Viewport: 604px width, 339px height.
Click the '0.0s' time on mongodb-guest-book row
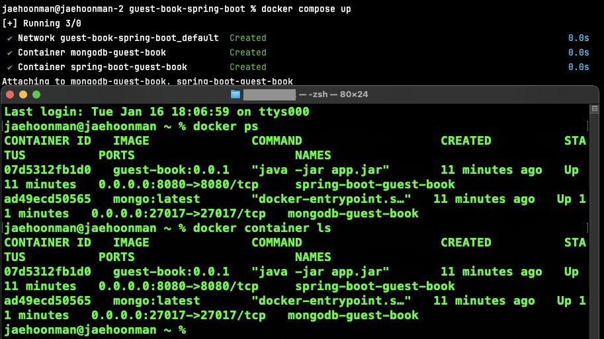point(579,53)
